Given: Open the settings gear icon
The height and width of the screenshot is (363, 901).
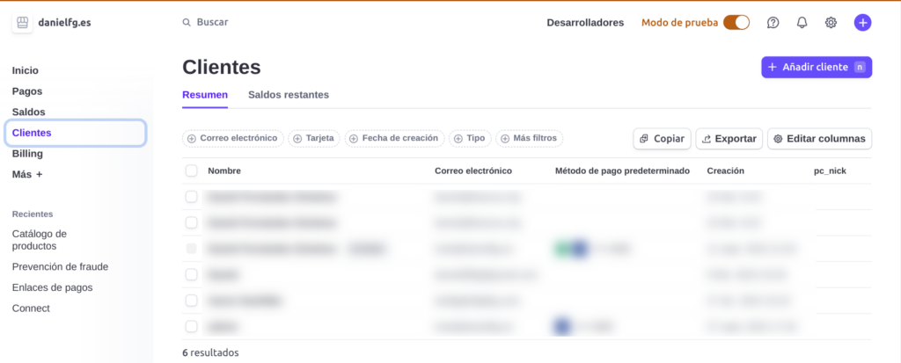Looking at the screenshot, I should tap(831, 23).
